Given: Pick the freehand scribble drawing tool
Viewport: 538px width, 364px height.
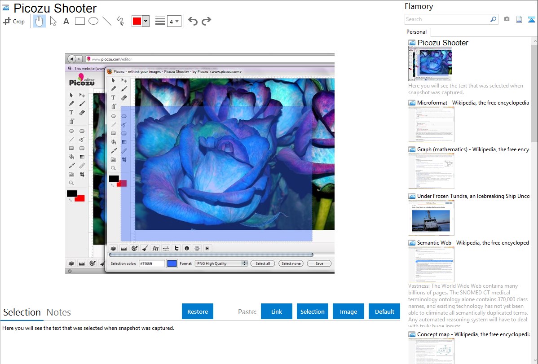Looking at the screenshot, I should click(x=120, y=21).
